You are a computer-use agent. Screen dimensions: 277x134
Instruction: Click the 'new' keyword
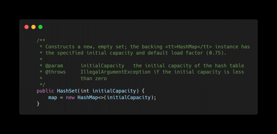pos(70,97)
